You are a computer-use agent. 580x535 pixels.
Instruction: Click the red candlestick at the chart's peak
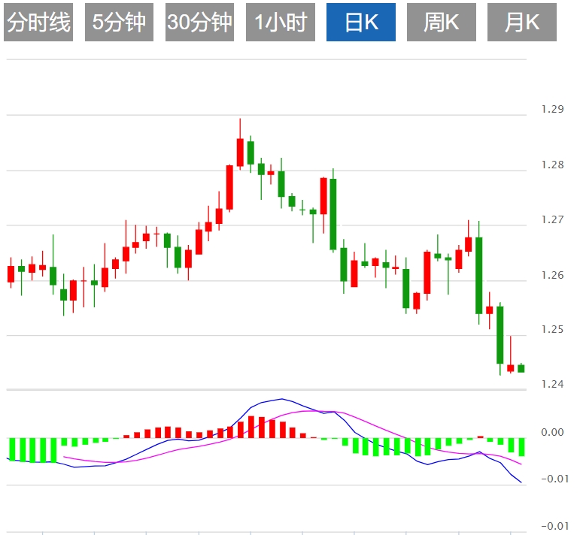[x=240, y=152]
